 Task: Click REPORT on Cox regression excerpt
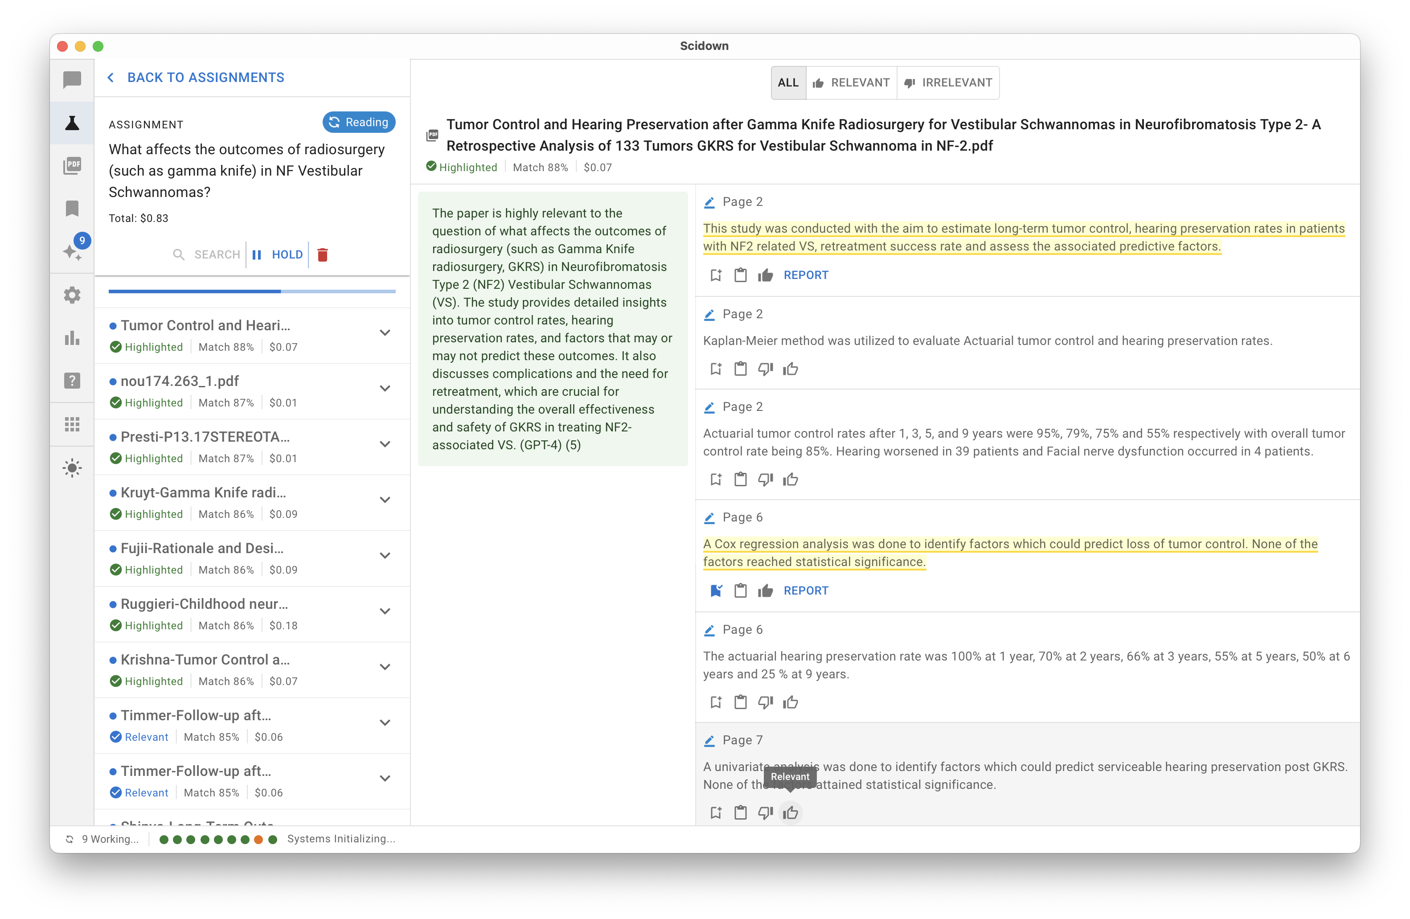click(806, 591)
